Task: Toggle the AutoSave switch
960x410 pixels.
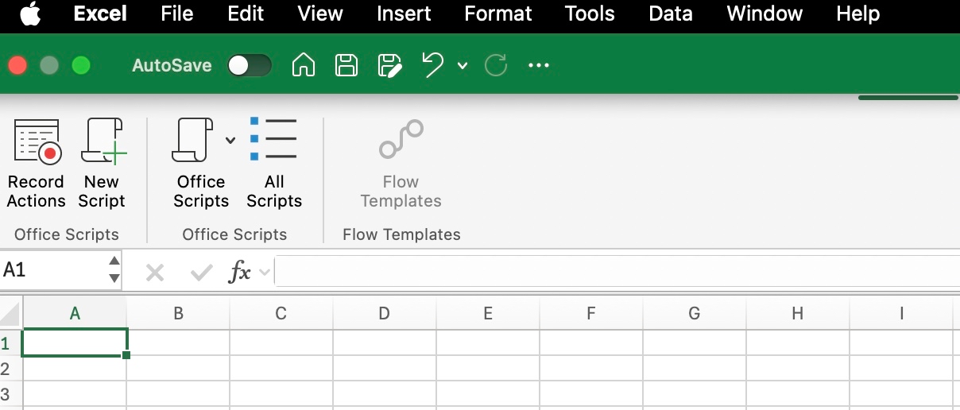Action: [249, 65]
